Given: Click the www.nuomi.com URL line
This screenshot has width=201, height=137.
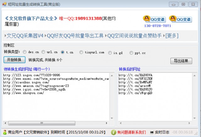Looking at the screenshot, I should click(x=56, y=79).
